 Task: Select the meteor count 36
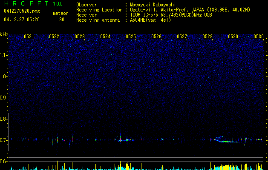tap(62, 20)
